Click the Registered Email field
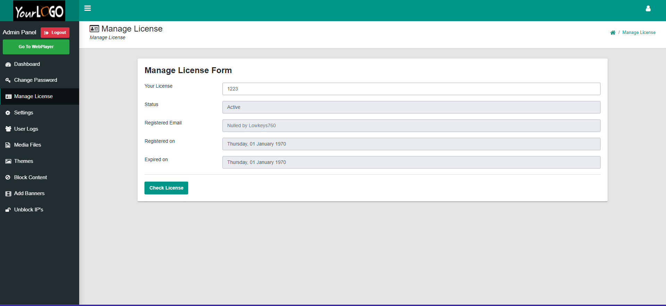This screenshot has width=666, height=306. 411,125
